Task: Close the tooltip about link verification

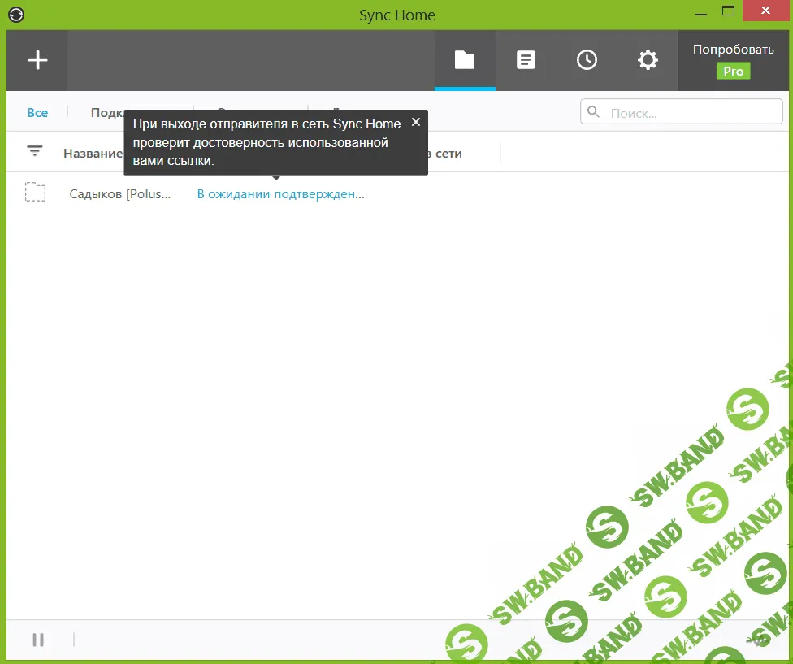Action: point(416,123)
